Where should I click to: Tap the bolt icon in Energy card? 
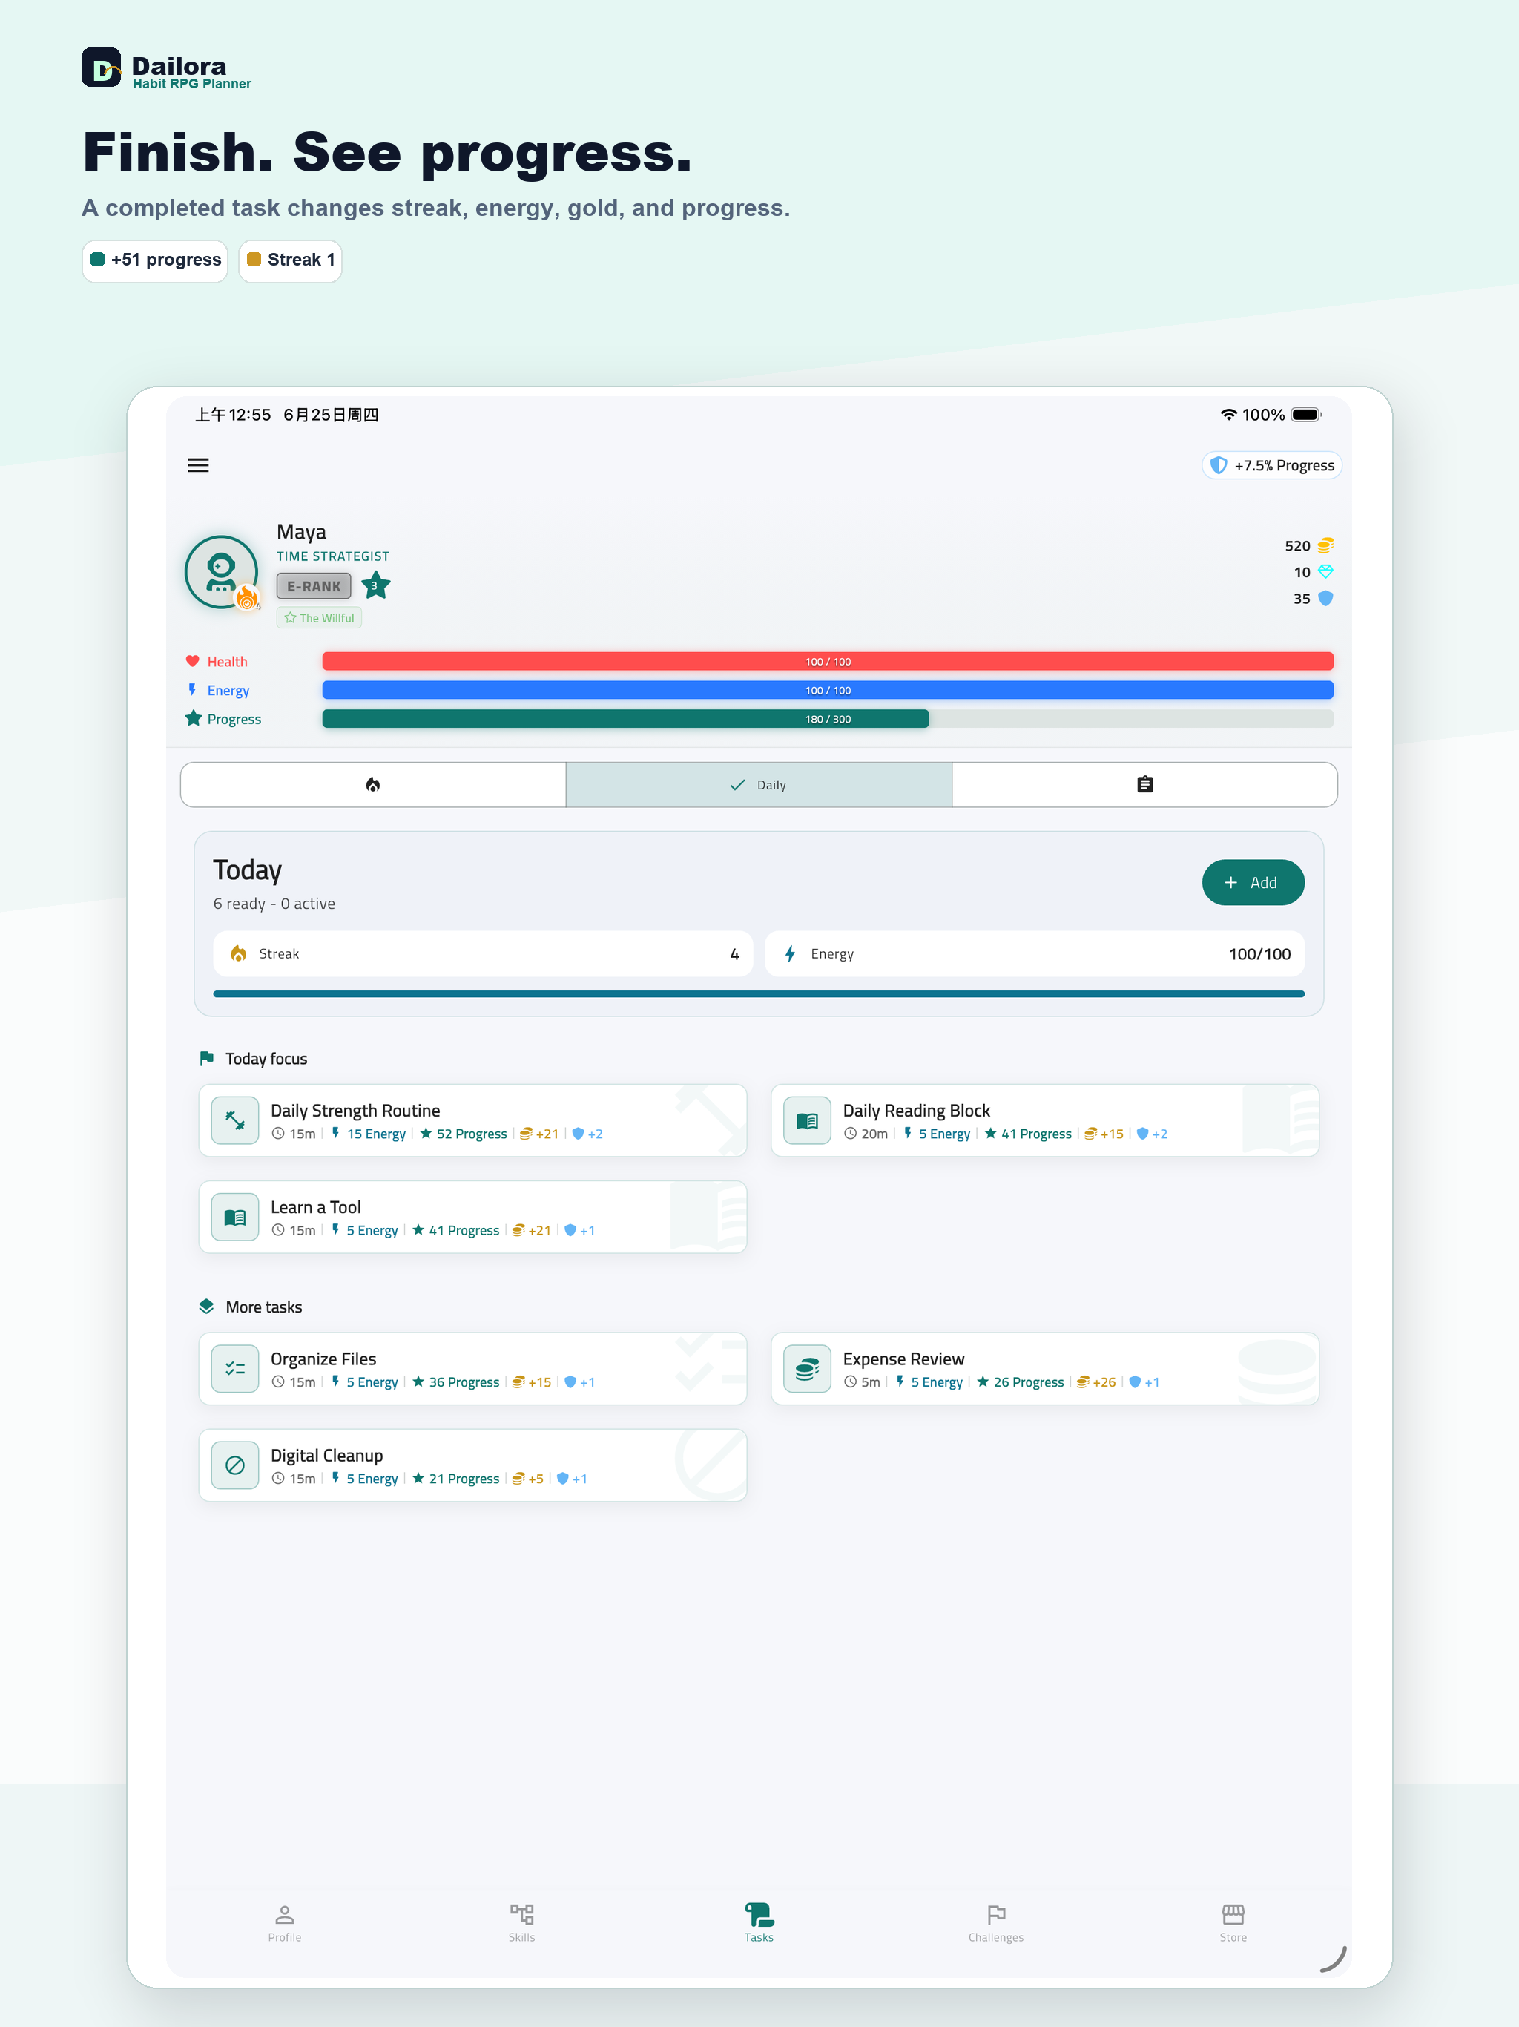point(790,954)
